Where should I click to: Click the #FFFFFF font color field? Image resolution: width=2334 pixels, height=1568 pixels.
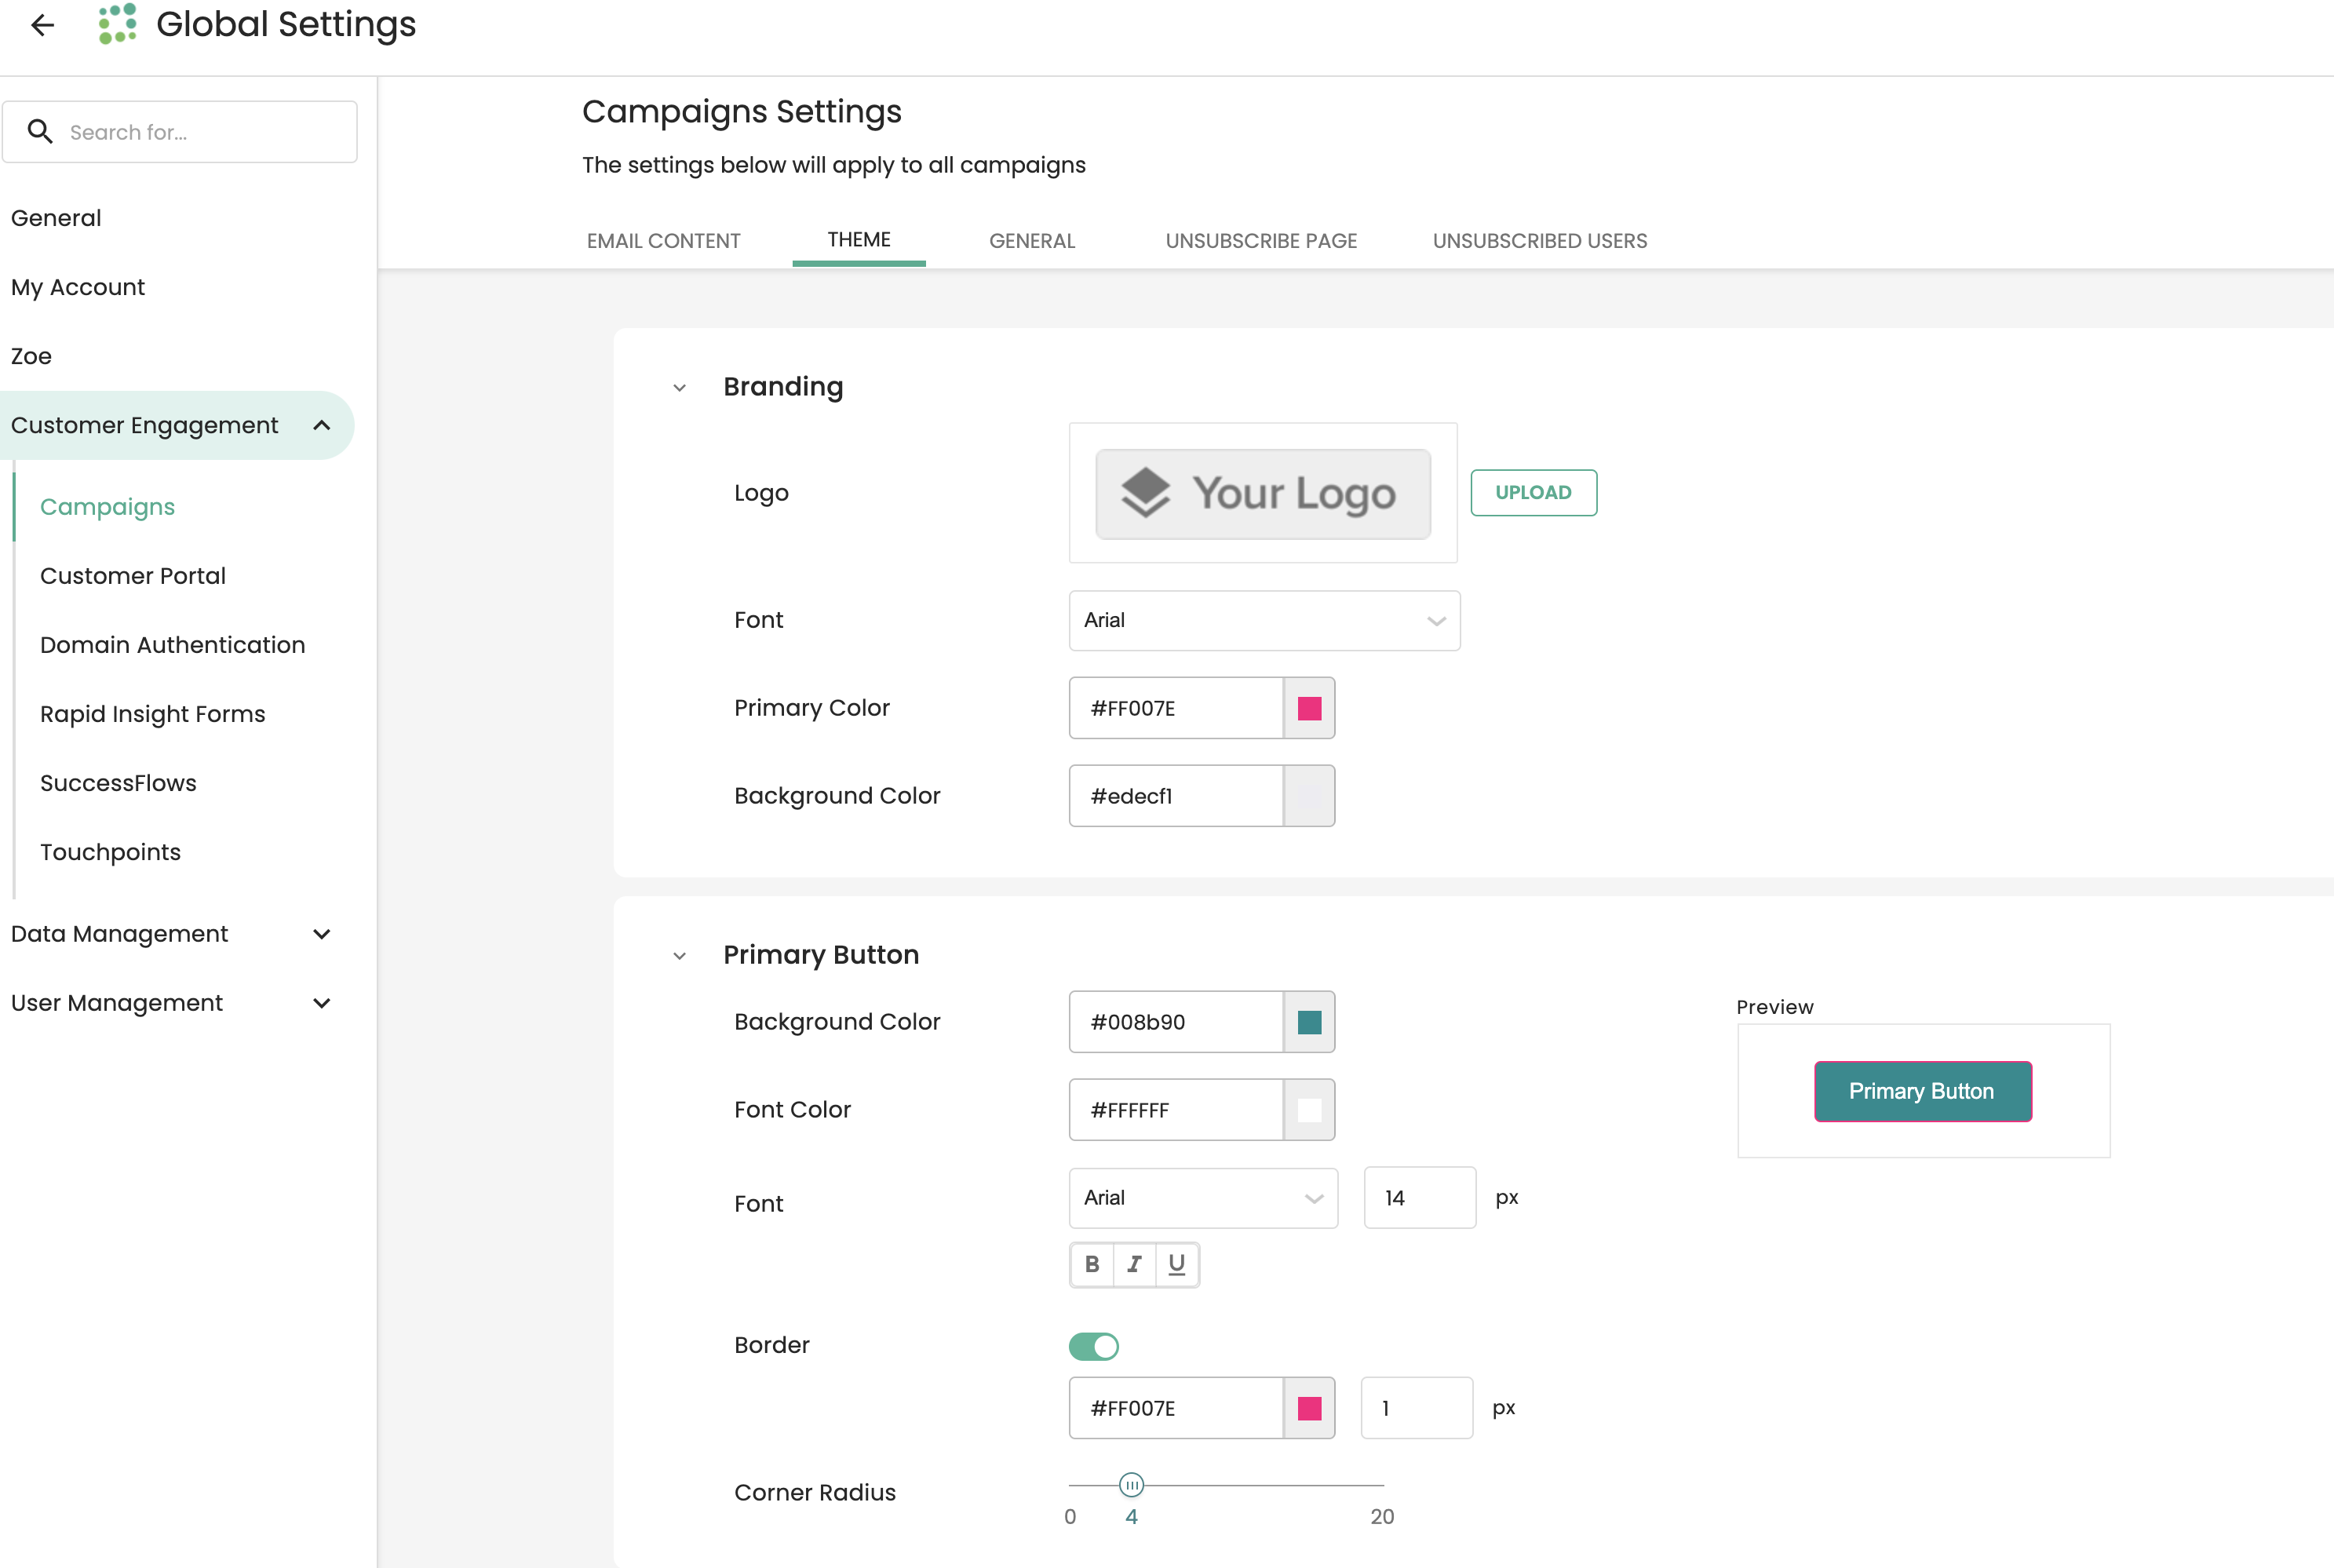pos(1176,1110)
